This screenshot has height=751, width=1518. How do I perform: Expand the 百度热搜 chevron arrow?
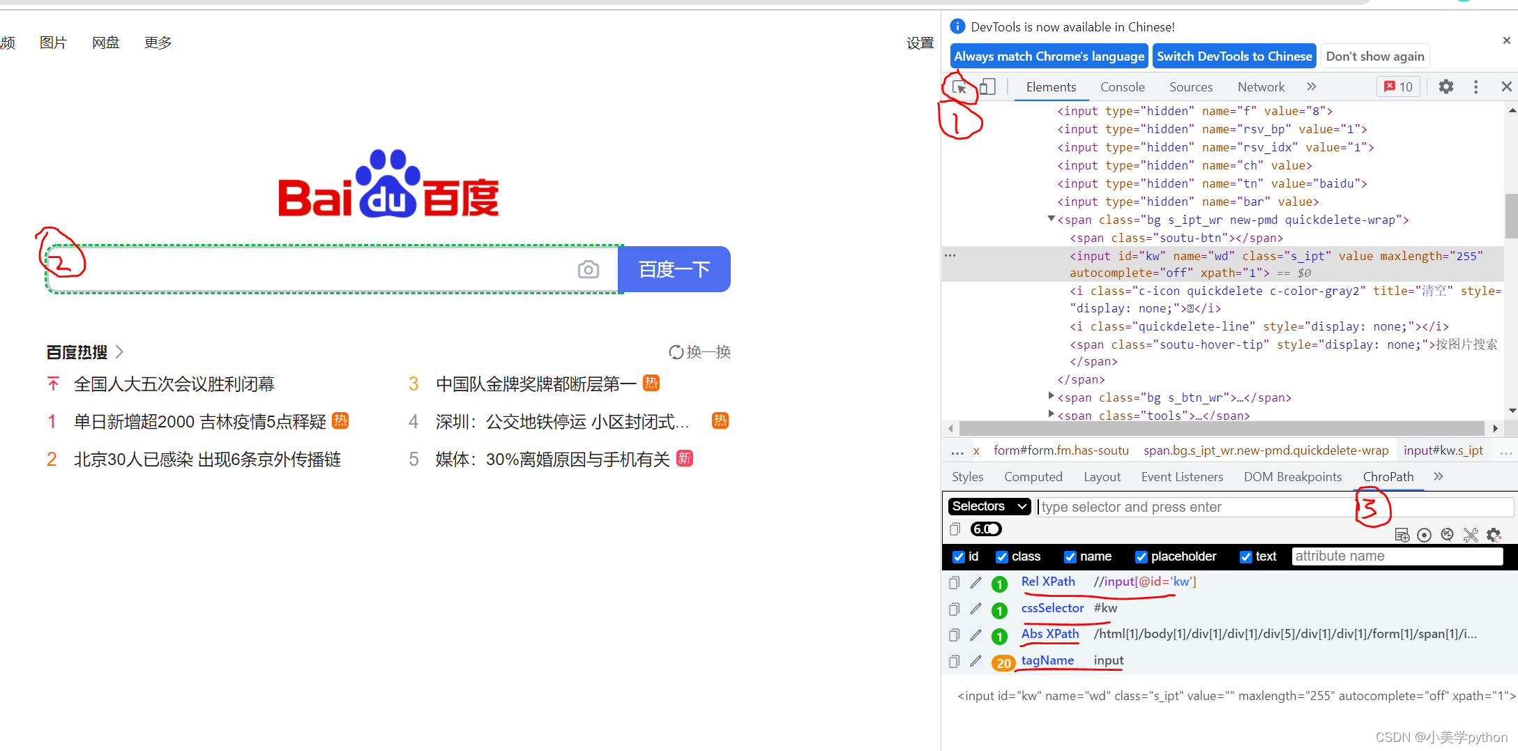click(x=119, y=352)
